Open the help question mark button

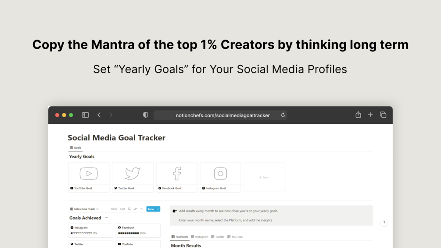(384, 223)
